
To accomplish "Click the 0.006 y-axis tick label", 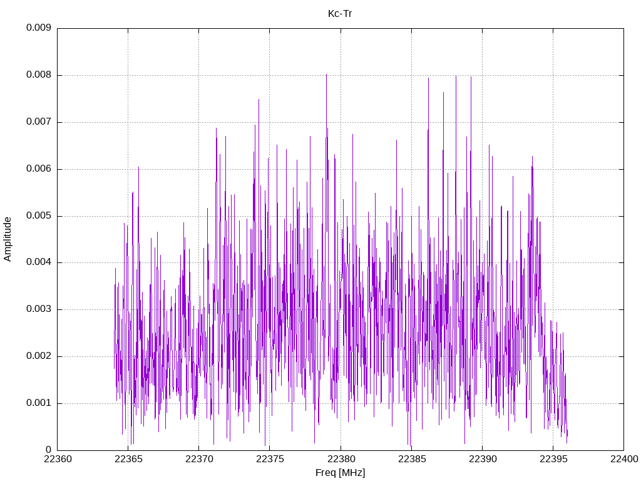I will pyautogui.click(x=39, y=168).
